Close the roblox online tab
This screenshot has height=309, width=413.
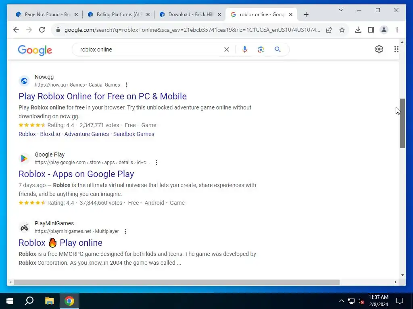pos(291,14)
